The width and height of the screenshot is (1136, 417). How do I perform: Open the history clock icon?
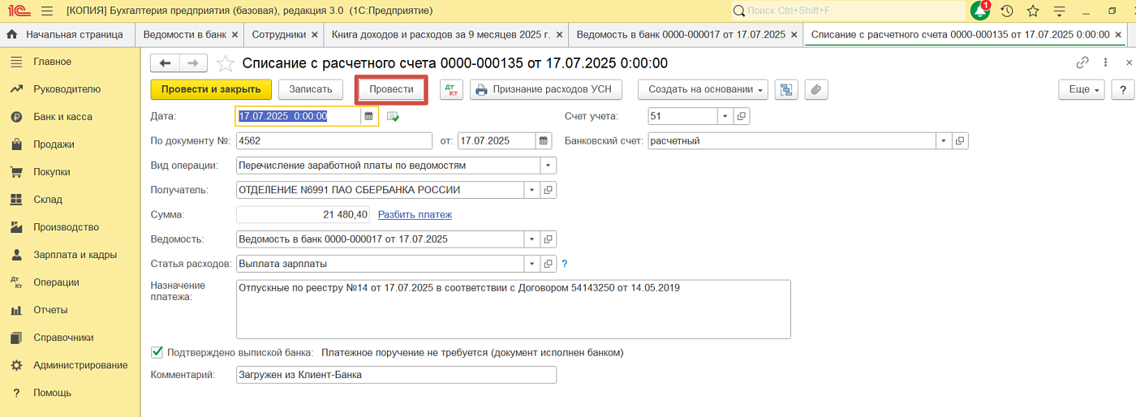(1007, 11)
